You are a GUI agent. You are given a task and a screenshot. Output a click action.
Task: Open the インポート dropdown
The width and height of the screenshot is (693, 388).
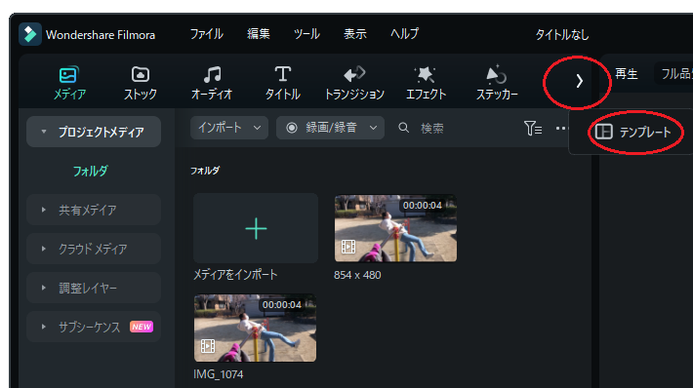pyautogui.click(x=229, y=128)
